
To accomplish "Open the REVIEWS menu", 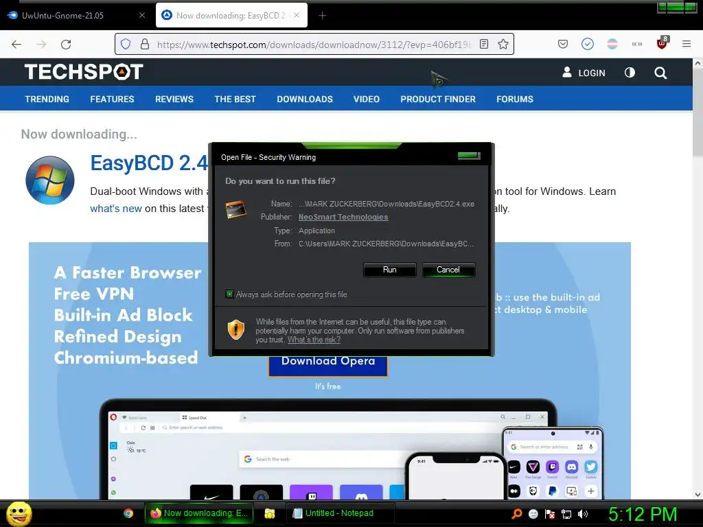I will coord(174,99).
